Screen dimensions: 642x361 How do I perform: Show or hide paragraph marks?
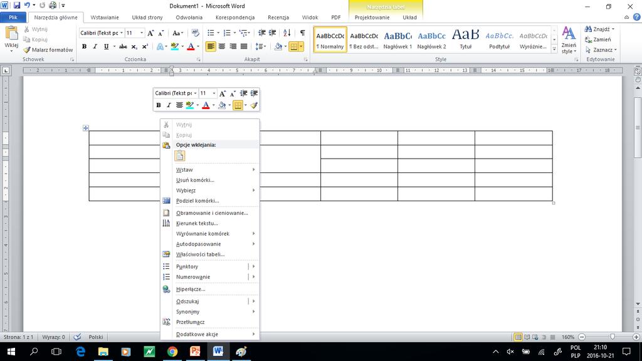[x=302, y=33]
